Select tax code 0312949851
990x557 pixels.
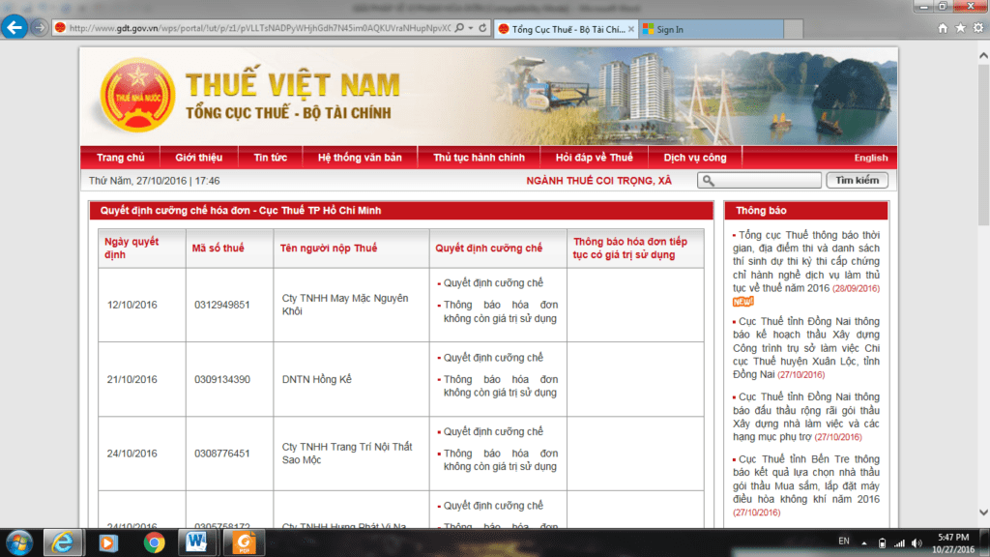[x=221, y=305]
